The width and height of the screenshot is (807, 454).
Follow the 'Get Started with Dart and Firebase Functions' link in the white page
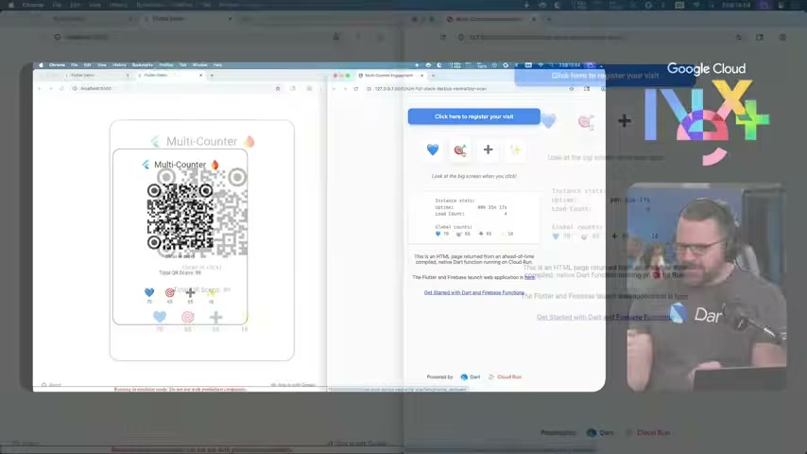(473, 292)
